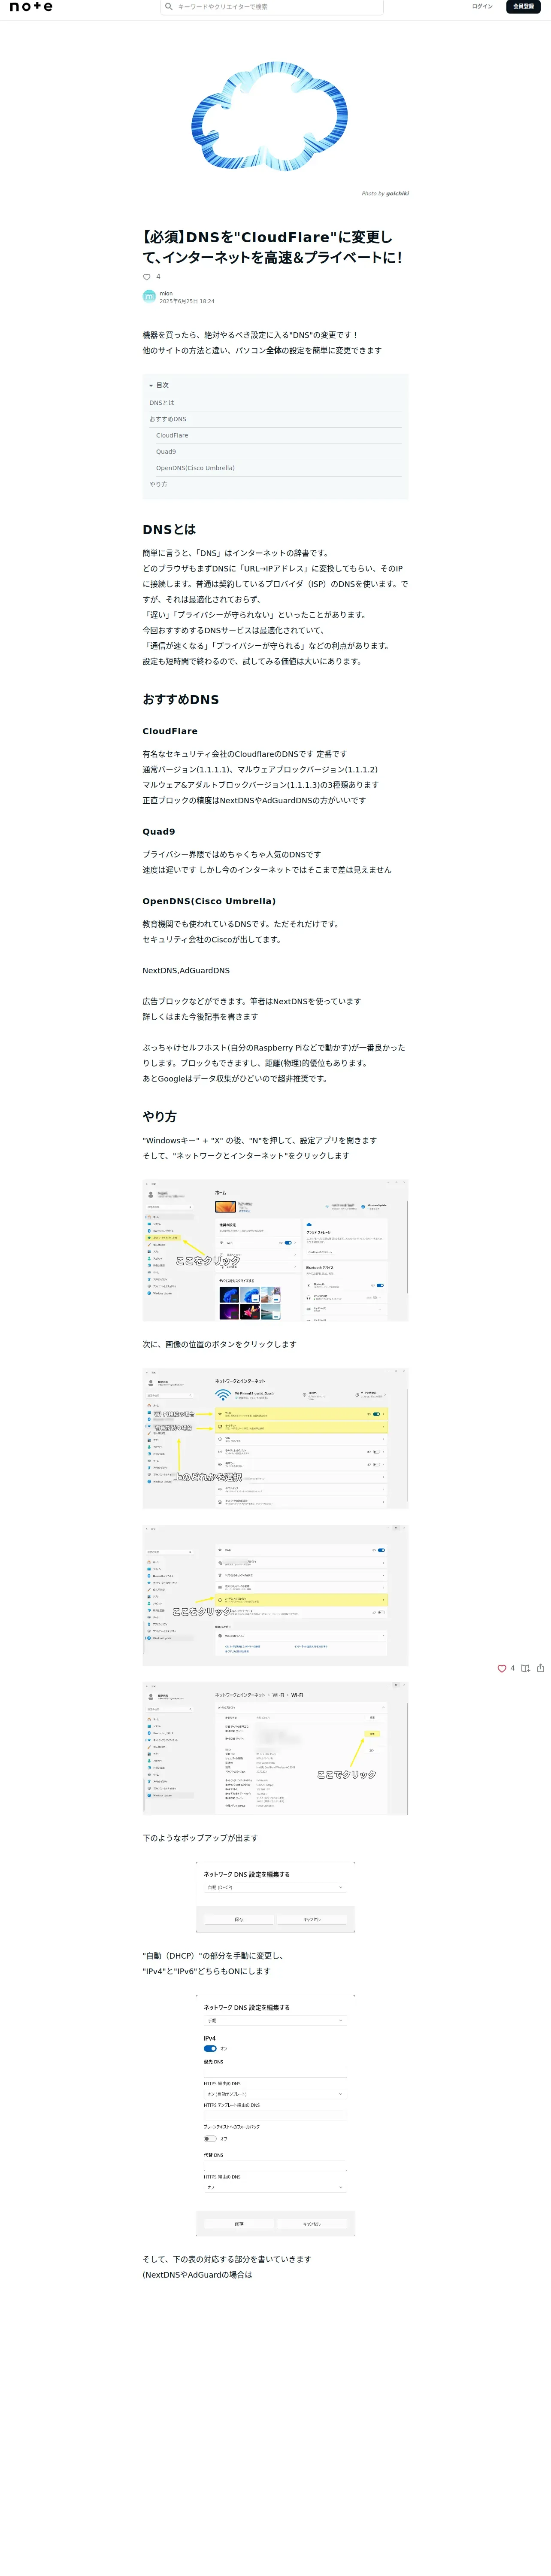Click the おすすめDNS section heading
The image size is (551, 2576).
point(181,699)
